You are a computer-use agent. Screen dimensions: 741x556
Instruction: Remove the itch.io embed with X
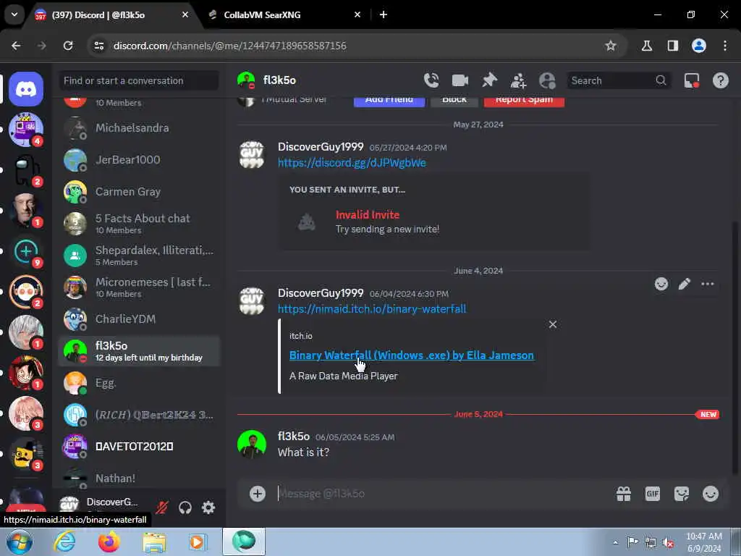(x=552, y=324)
